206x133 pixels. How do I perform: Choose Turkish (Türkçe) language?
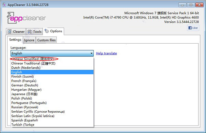click(x=52, y=125)
